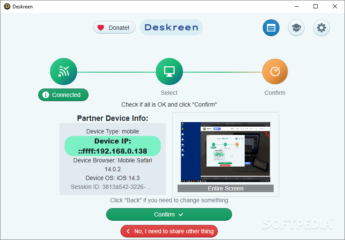Click the Confirm step label under orange icon

point(275,93)
